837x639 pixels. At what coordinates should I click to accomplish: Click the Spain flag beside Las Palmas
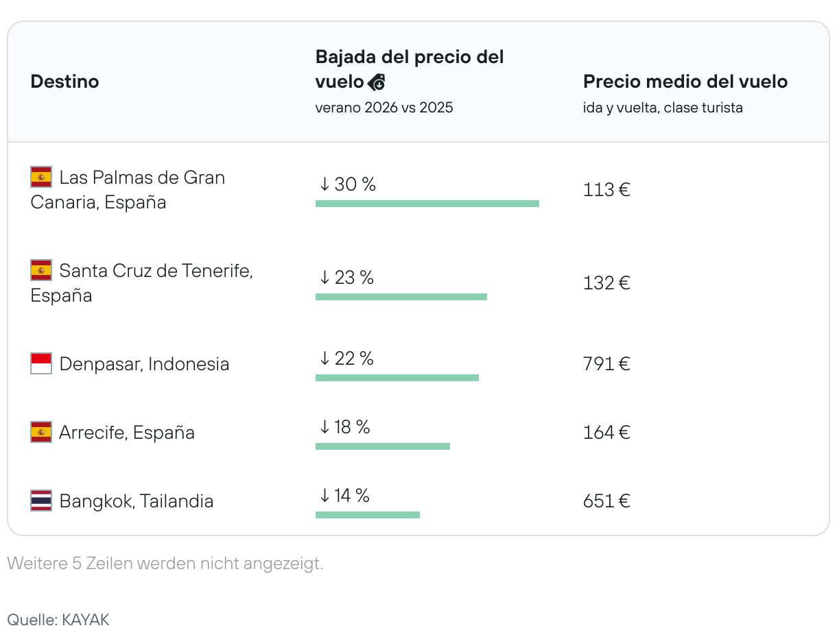click(x=41, y=177)
